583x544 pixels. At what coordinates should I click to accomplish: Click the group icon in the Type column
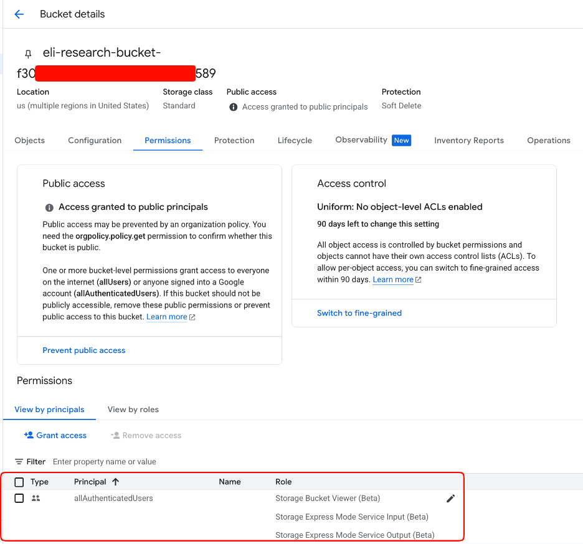coord(36,498)
